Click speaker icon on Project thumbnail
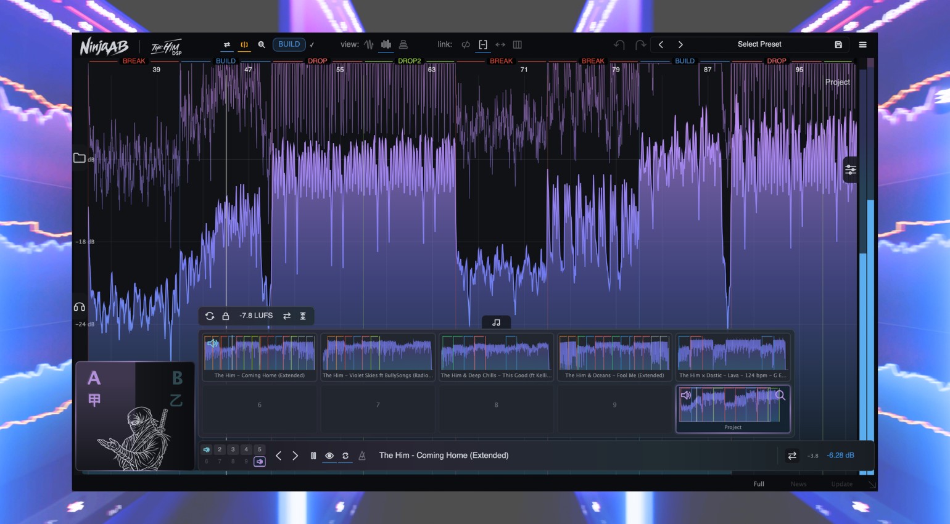This screenshot has height=524, width=950. (686, 395)
